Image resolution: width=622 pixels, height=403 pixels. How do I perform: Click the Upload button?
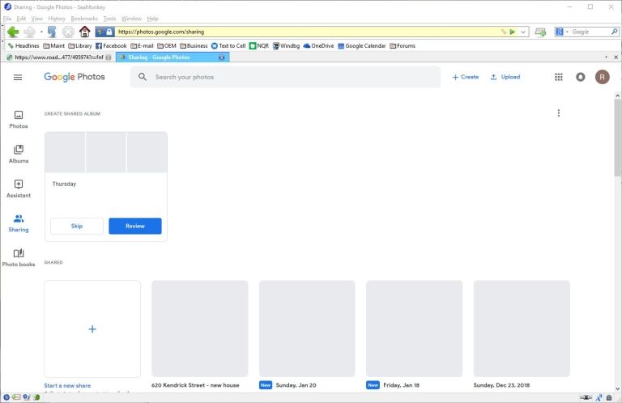[505, 77]
